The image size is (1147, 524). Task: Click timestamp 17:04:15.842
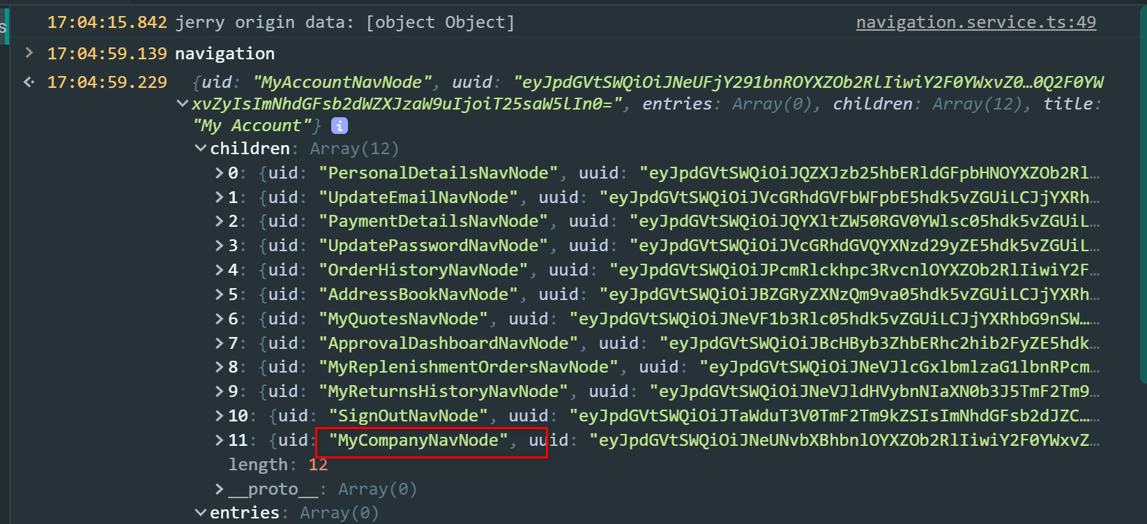point(107,22)
